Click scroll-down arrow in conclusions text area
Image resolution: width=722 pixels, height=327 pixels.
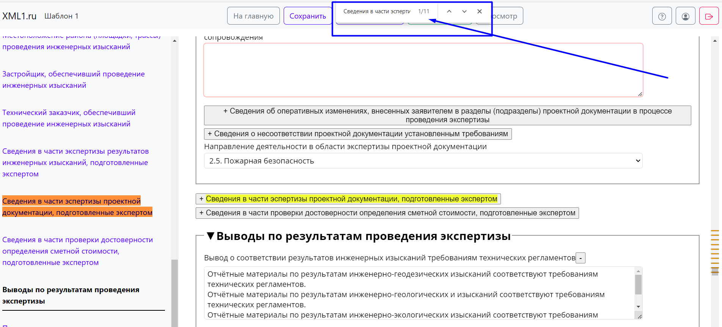point(638,307)
